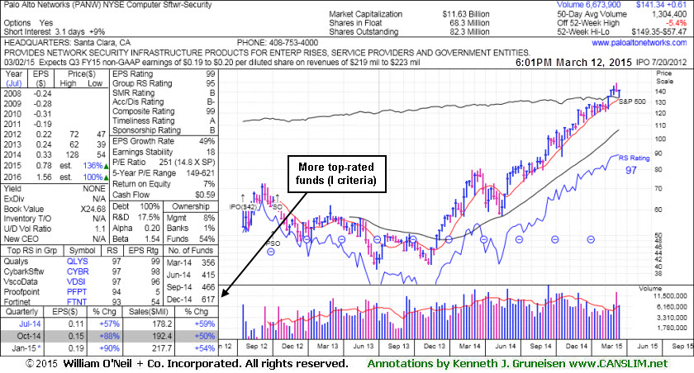Click the RS Rating 97 label
The height and width of the screenshot is (373, 694).
634,164
